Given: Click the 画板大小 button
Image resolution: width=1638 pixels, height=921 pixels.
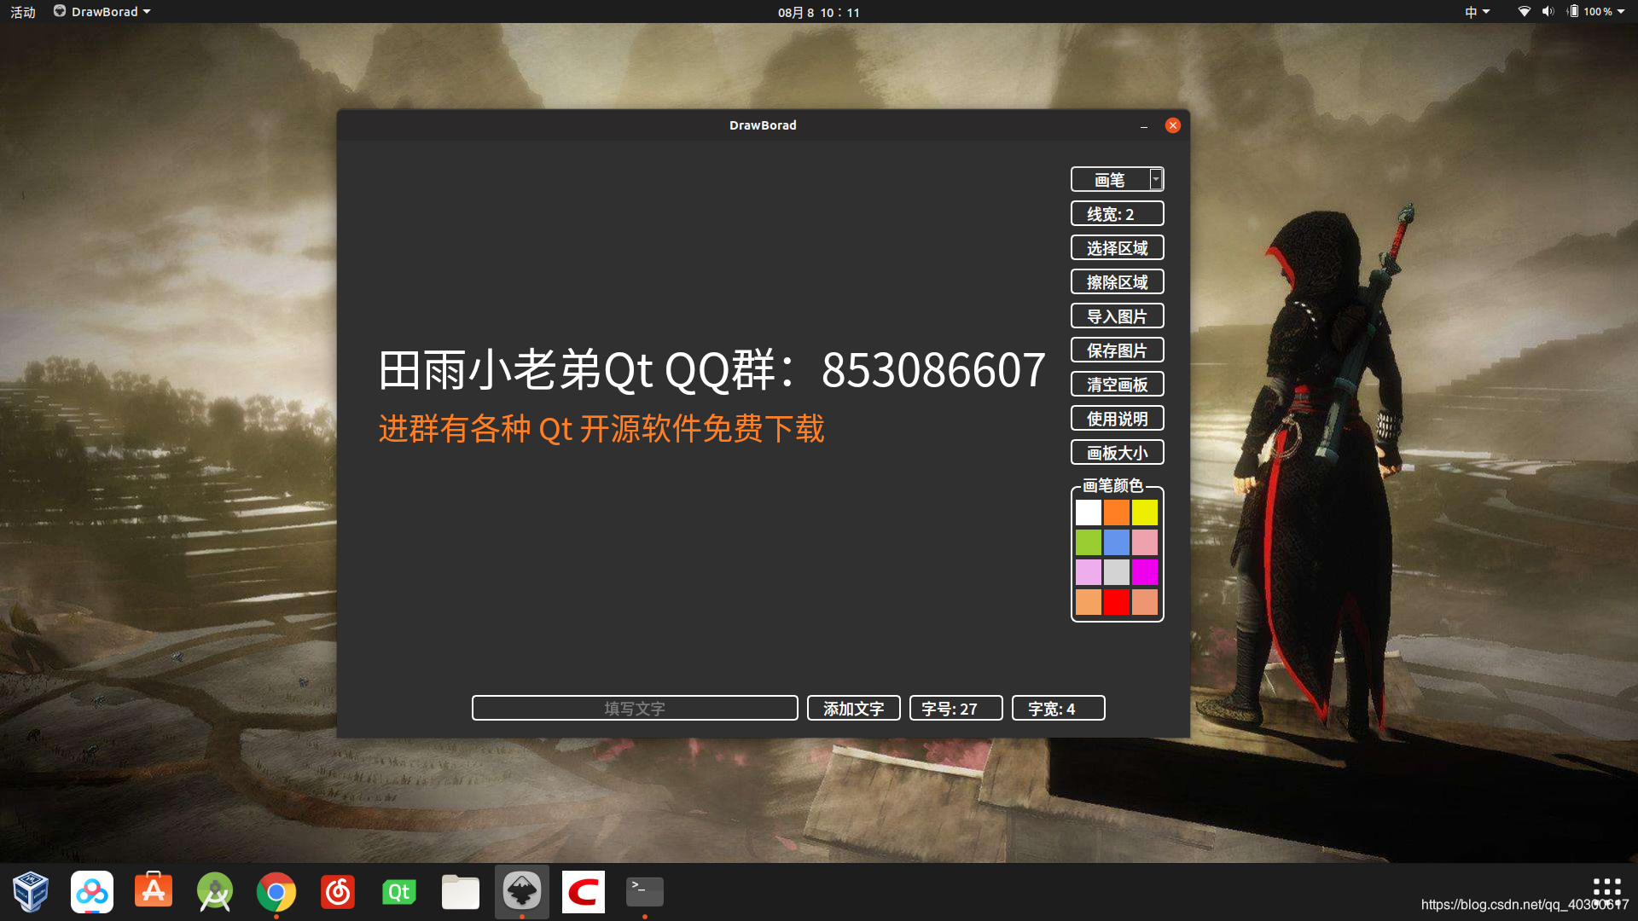Looking at the screenshot, I should point(1117,452).
